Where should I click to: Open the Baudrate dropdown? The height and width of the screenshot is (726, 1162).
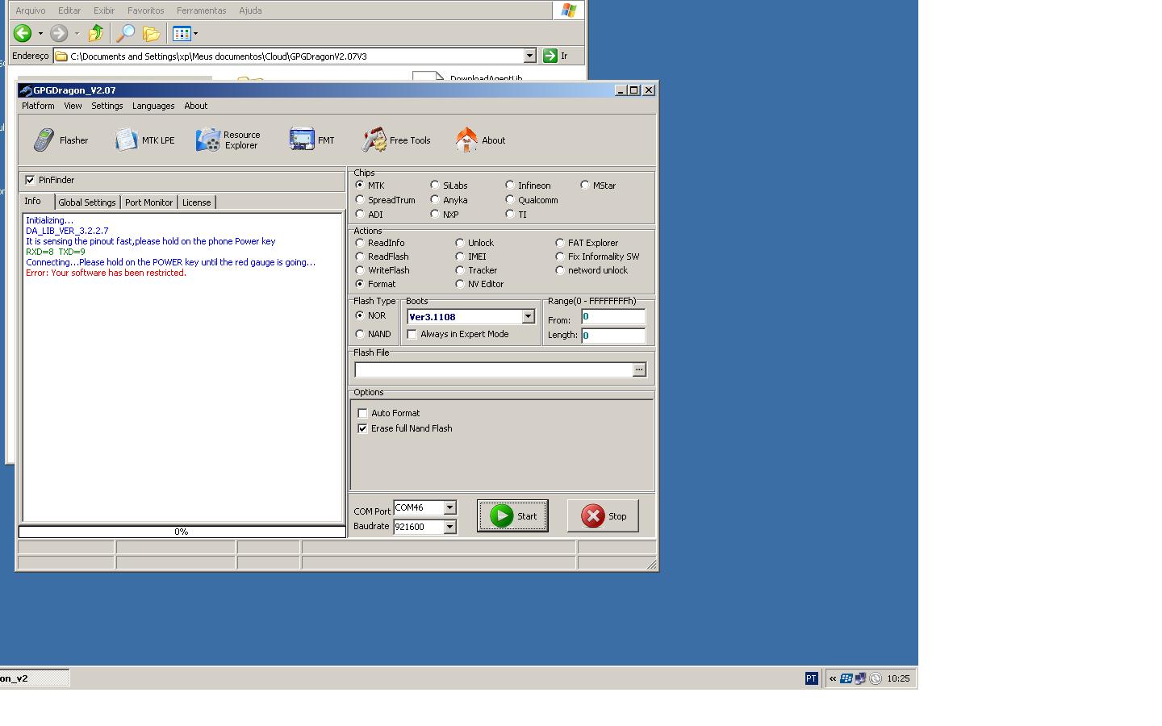[x=449, y=527]
